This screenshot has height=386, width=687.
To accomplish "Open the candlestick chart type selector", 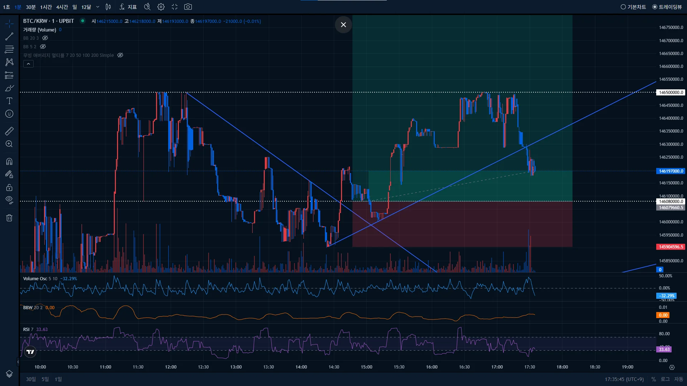I will tap(108, 7).
